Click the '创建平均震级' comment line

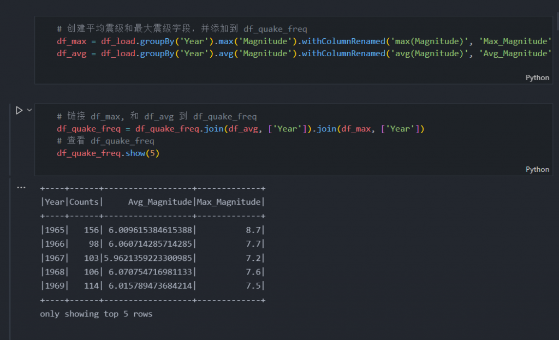[x=182, y=29]
